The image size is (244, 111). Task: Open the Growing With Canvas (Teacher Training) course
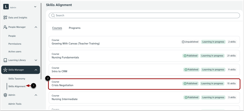(144, 42)
